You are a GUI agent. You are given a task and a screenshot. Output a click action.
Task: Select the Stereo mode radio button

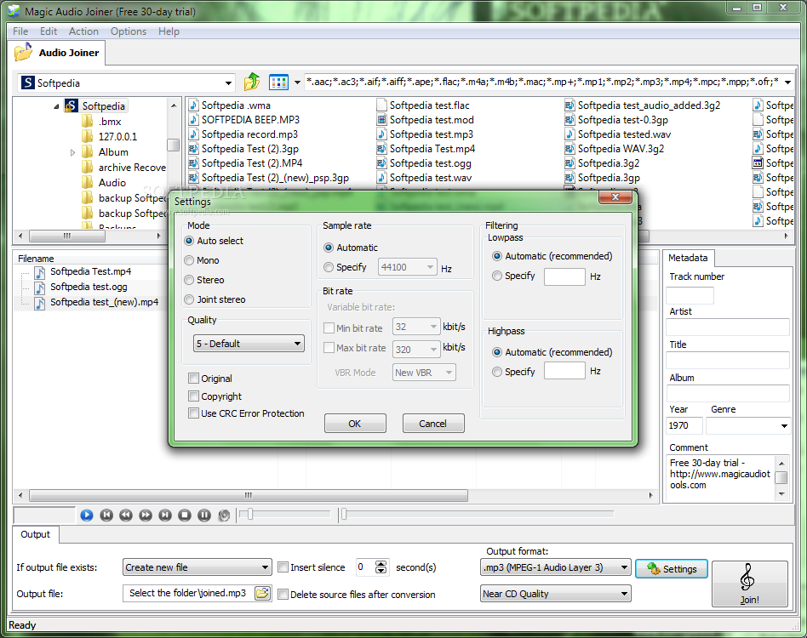(189, 280)
